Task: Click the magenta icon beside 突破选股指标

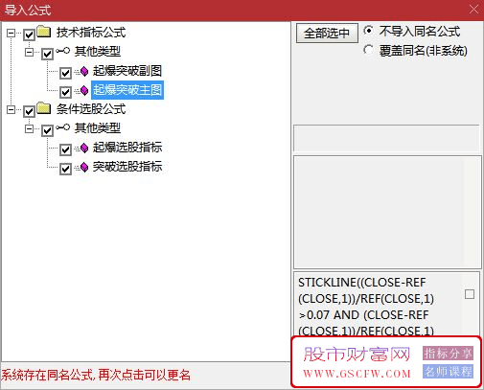Action: click(84, 167)
